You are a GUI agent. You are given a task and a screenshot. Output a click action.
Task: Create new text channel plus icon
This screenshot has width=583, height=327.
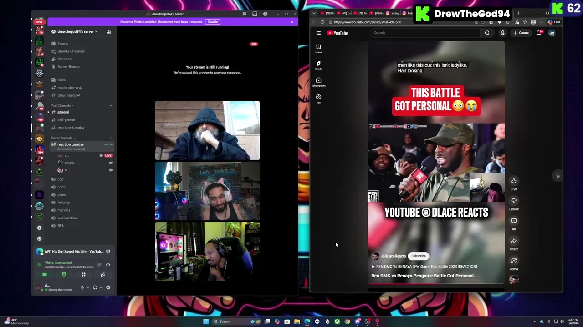tap(111, 106)
